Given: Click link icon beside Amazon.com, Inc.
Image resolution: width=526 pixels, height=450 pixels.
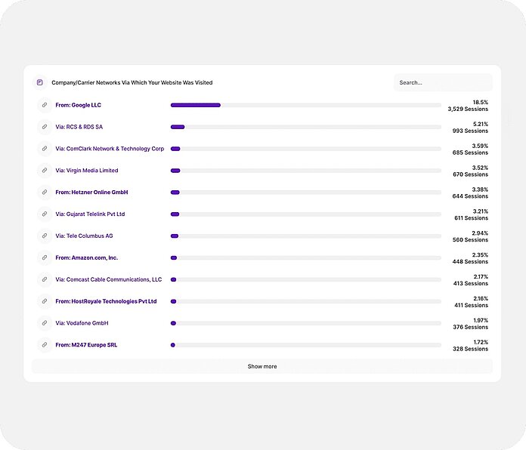Looking at the screenshot, I should pyautogui.click(x=45, y=258).
